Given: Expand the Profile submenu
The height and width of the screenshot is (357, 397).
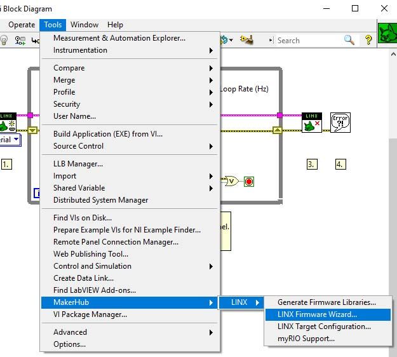Looking at the screenshot, I should pyautogui.click(x=130, y=92).
